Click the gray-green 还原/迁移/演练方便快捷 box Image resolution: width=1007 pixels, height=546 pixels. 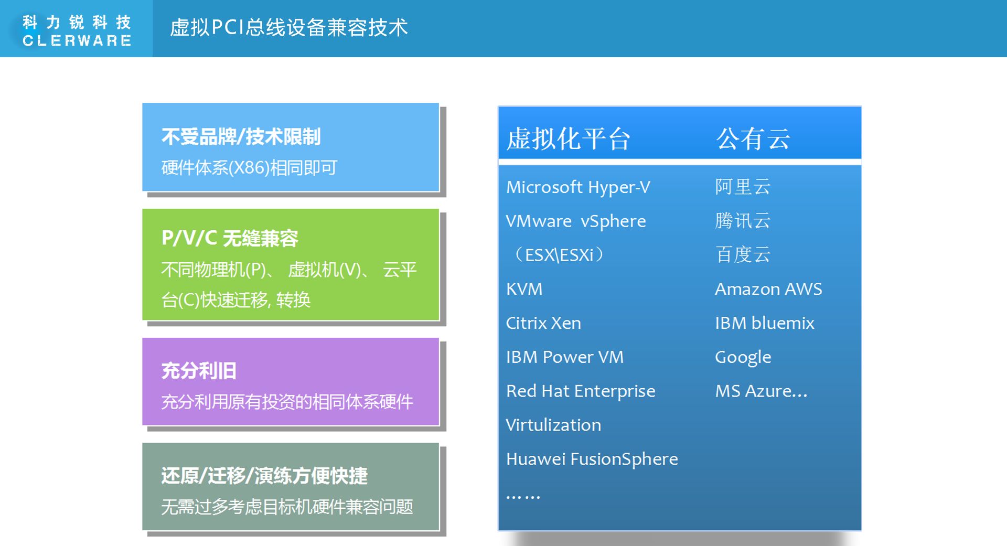291,487
